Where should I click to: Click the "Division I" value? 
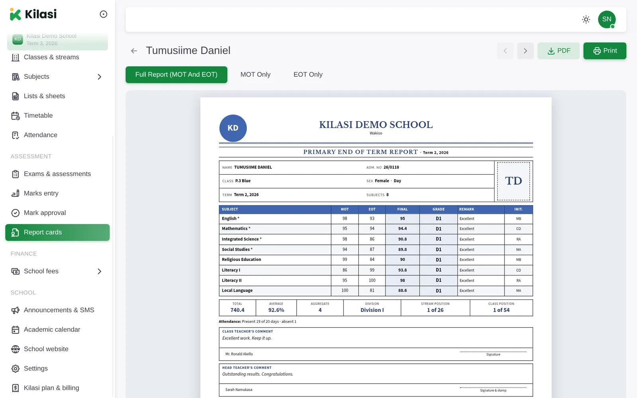[x=372, y=310]
